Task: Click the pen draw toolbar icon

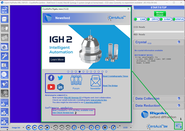Action: tap(113, 127)
